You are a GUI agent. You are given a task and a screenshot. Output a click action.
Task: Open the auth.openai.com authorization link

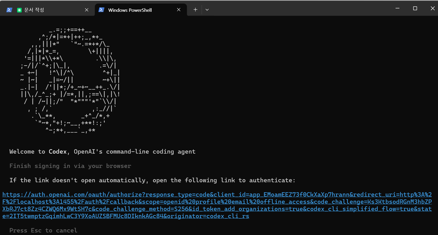[217, 205]
